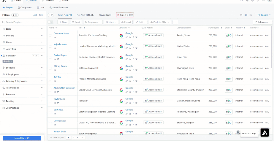The height and width of the screenshot is (141, 274).
Task: Open the Relevance sort dropdown
Action: 263,22
